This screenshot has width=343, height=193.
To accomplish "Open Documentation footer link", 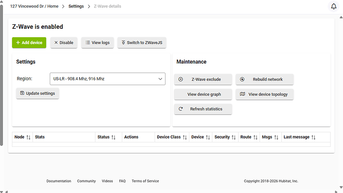I will [x=59, y=181].
